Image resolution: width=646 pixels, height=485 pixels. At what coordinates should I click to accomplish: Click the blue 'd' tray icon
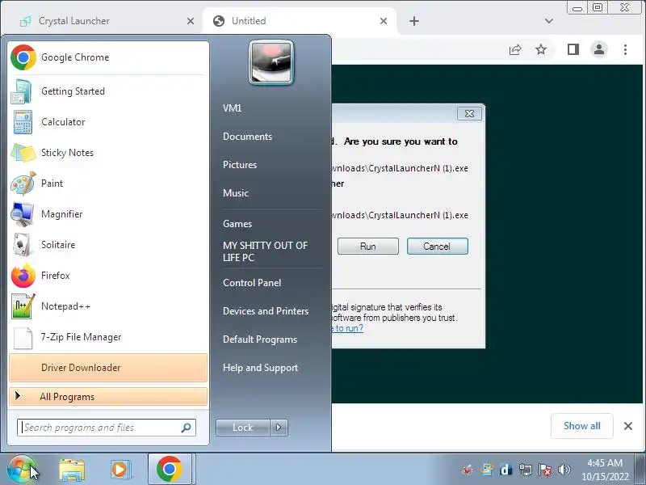coord(505,470)
